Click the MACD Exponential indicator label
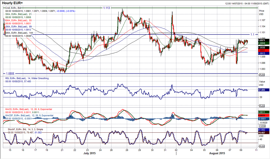Viewport: 270px width, 159px height. [x=28, y=109]
